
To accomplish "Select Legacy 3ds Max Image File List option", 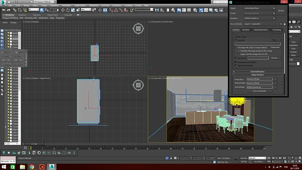I will pos(239,54).
